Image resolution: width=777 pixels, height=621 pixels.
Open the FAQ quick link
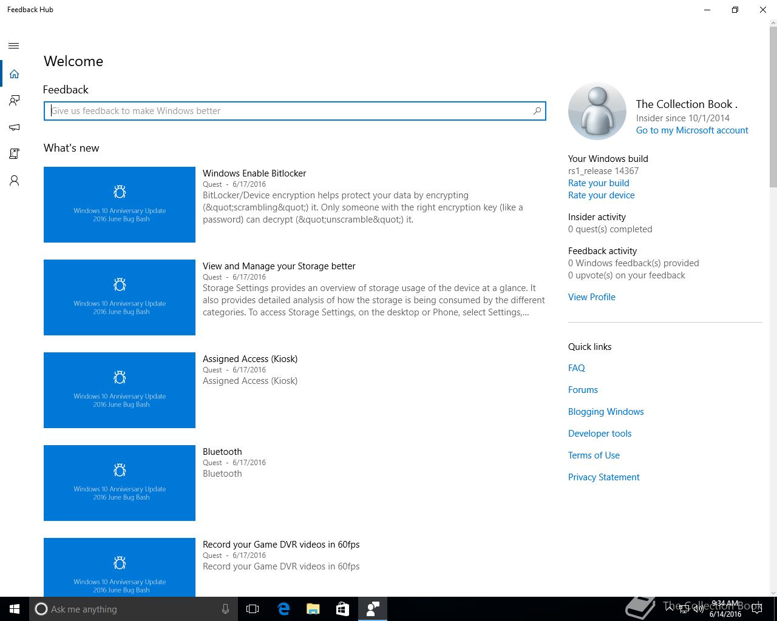(577, 368)
